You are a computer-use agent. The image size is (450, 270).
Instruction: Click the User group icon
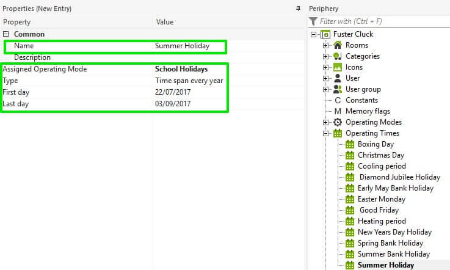(338, 89)
